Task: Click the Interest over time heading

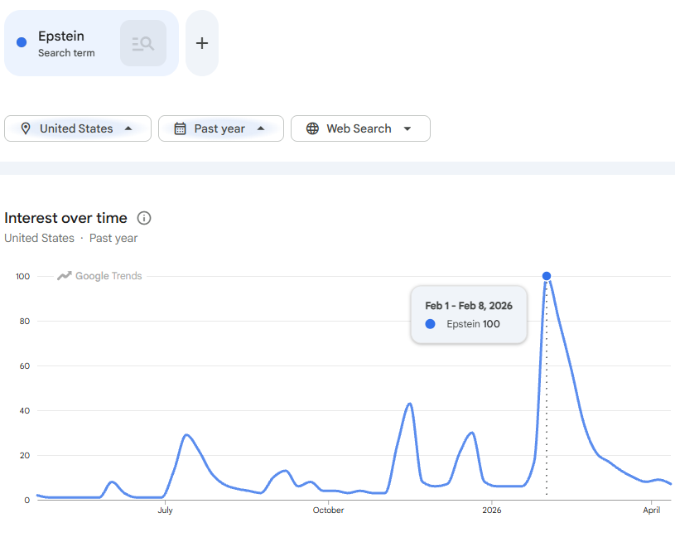Action: point(66,218)
